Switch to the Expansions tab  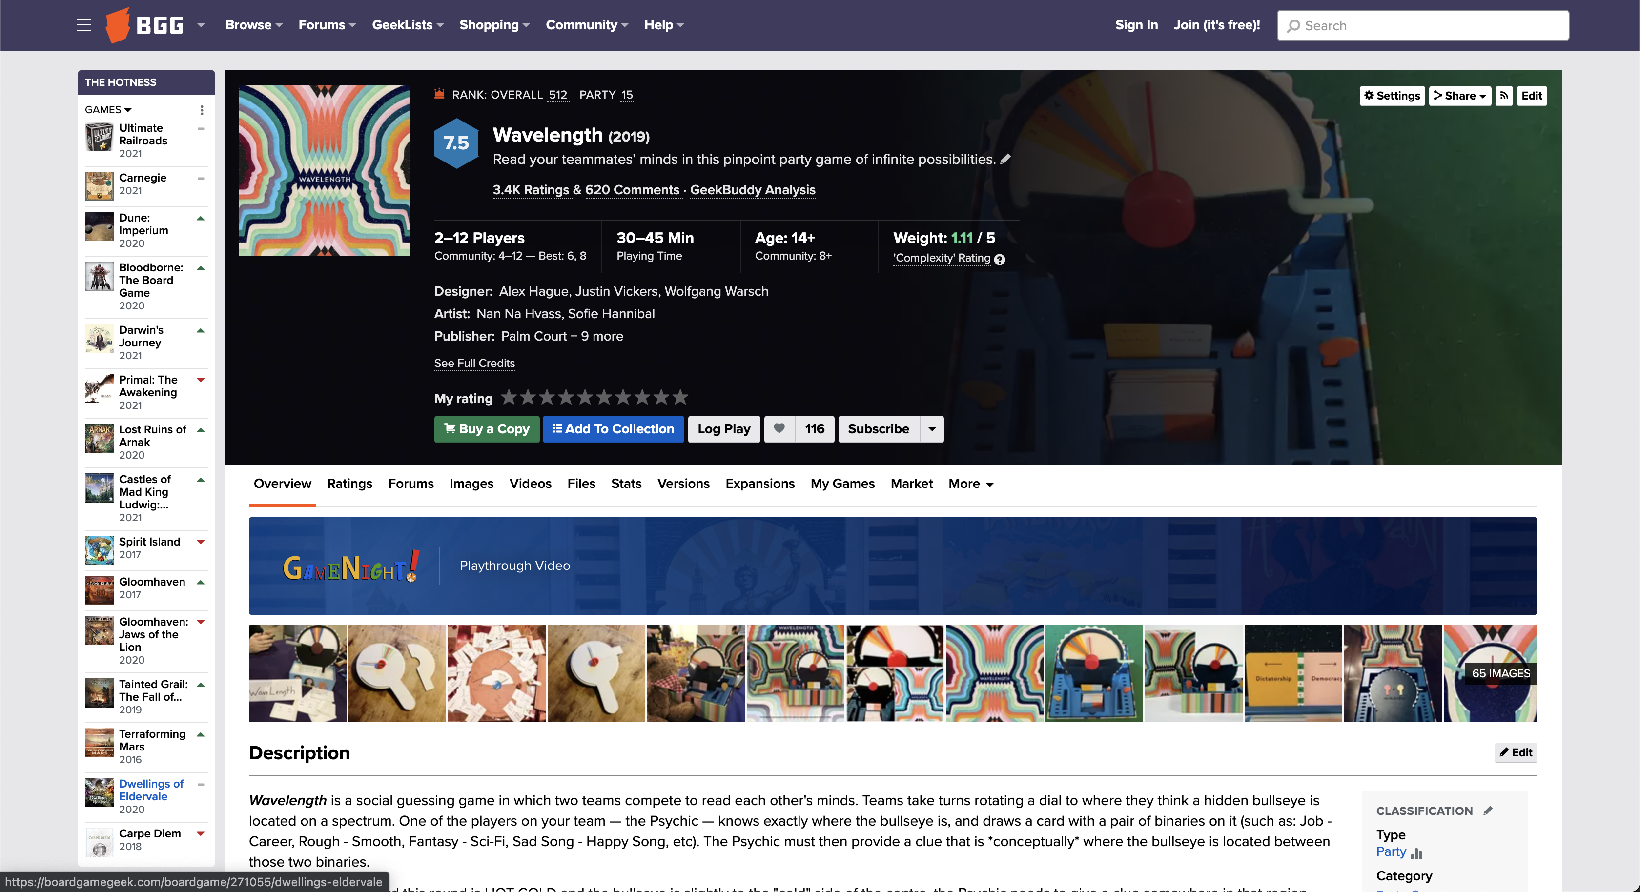[759, 484]
